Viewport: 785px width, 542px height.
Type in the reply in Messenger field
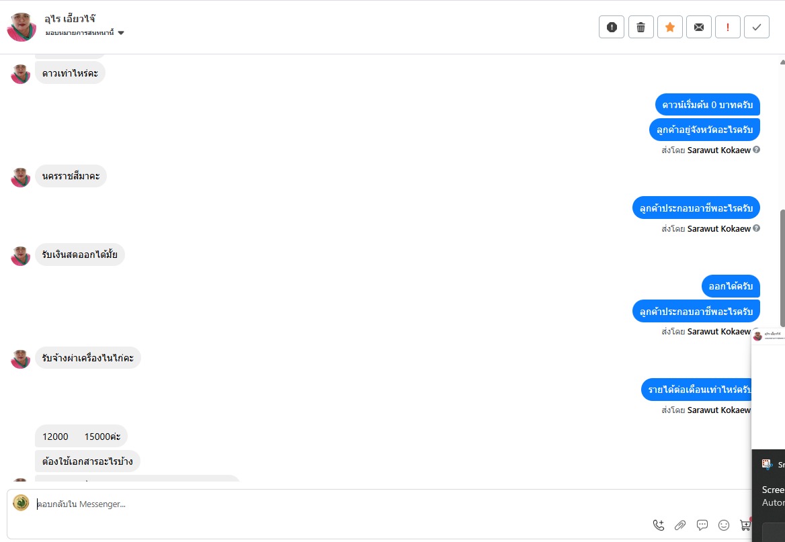[x=336, y=504]
